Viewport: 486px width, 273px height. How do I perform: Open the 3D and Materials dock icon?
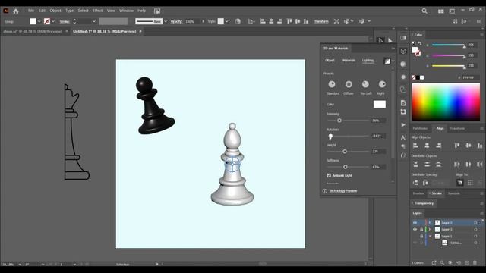(x=403, y=52)
